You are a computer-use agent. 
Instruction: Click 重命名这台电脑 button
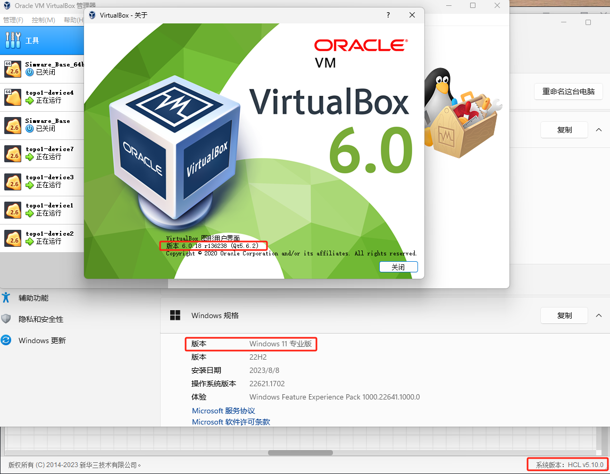569,92
